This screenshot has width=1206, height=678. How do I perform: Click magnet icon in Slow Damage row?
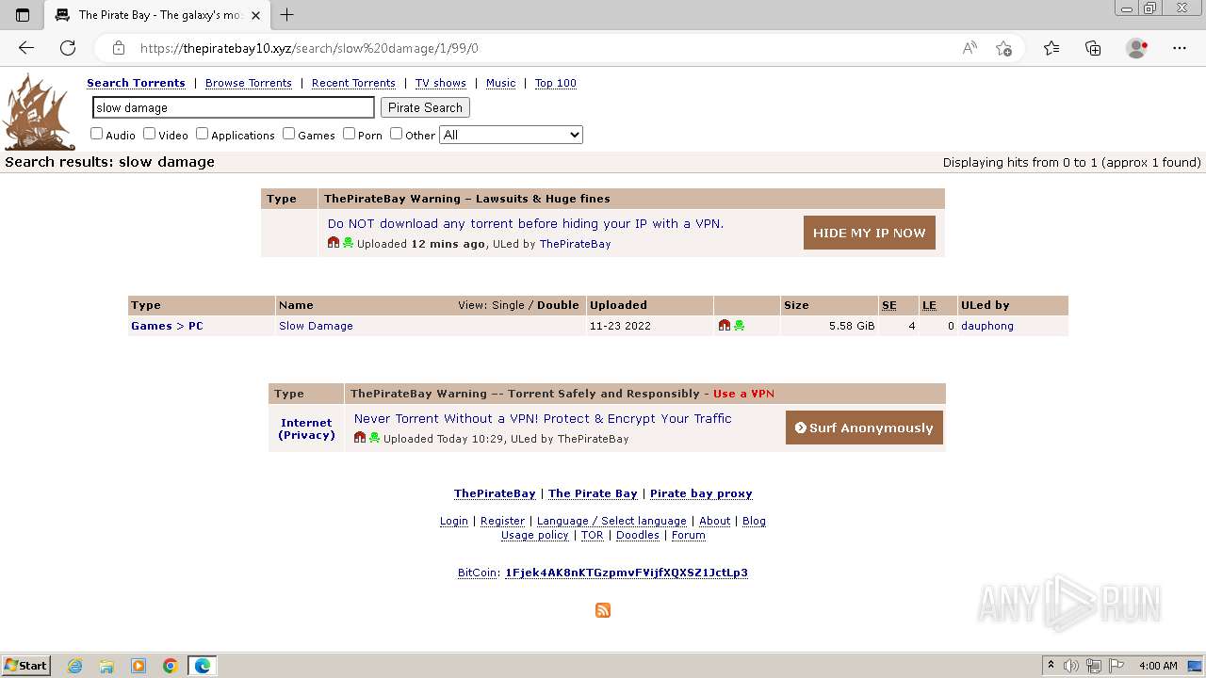point(725,326)
